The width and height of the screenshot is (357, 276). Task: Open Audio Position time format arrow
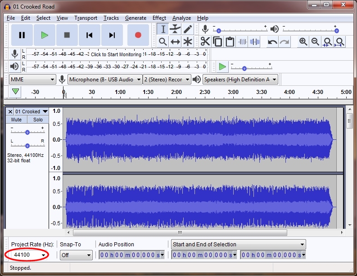click(x=163, y=255)
